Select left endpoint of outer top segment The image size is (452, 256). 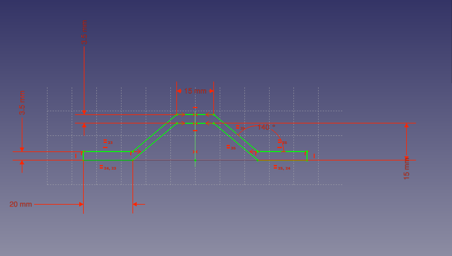point(177,114)
